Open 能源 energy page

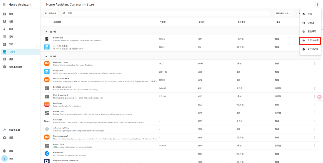[11, 29]
